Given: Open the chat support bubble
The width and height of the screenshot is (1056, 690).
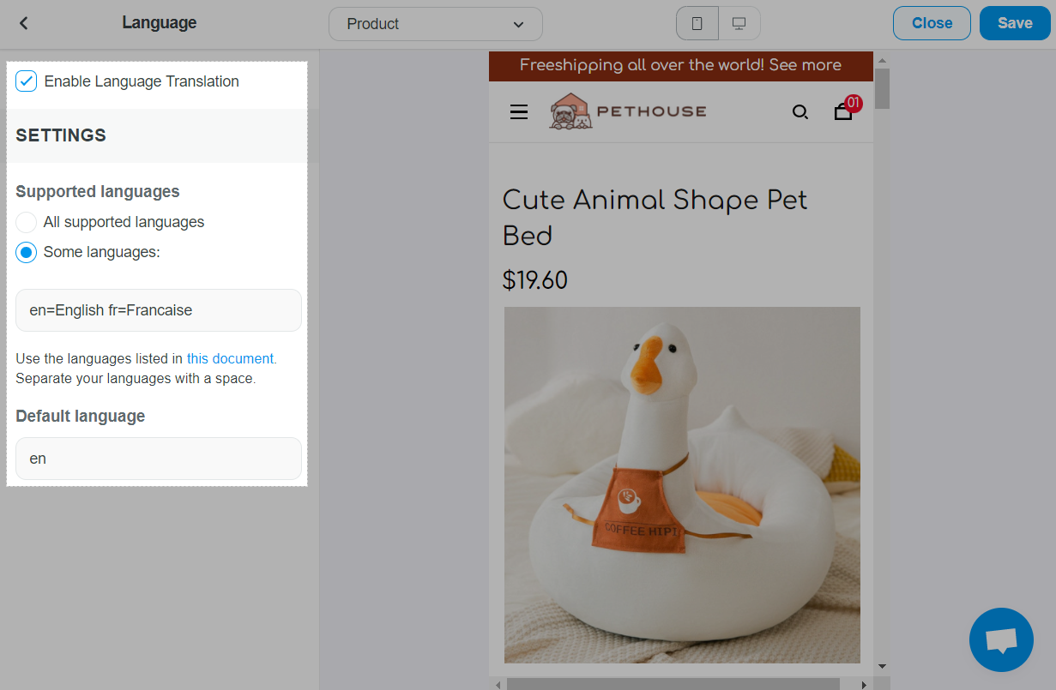Looking at the screenshot, I should pyautogui.click(x=1000, y=639).
